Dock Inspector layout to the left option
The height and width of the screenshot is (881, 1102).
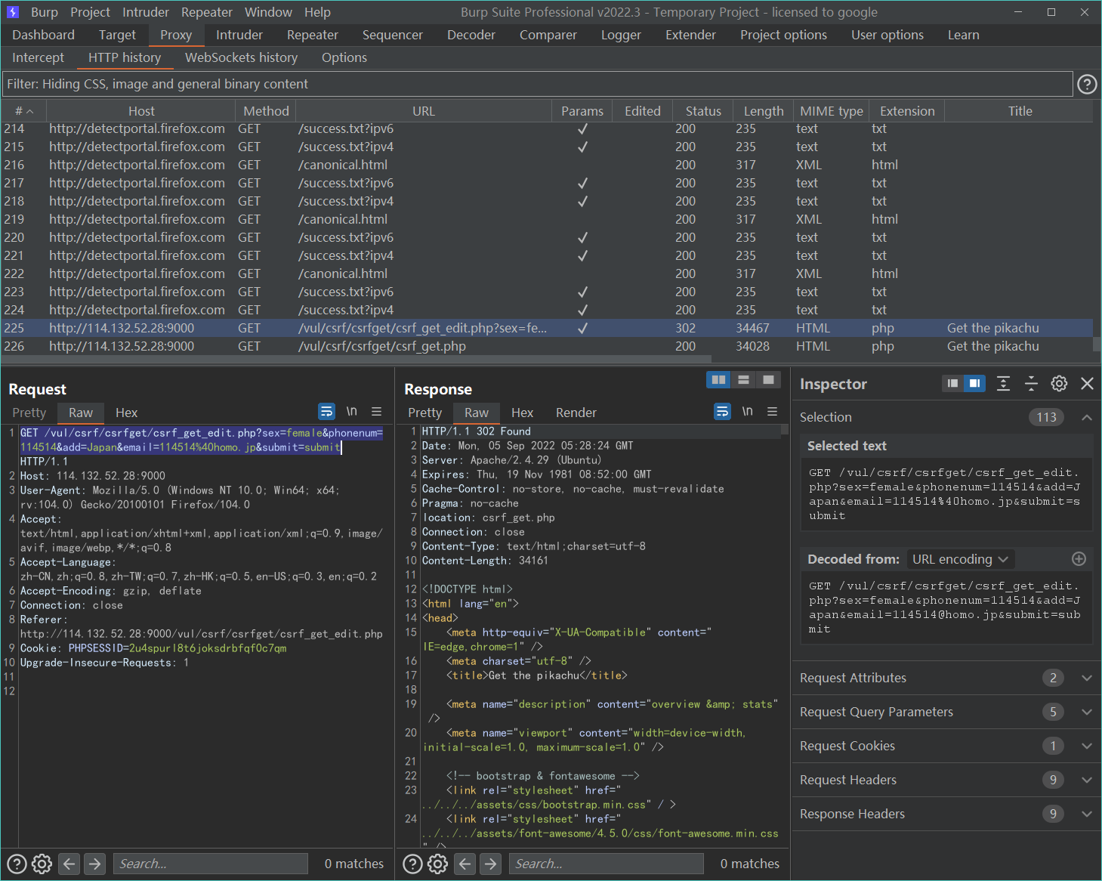point(953,384)
